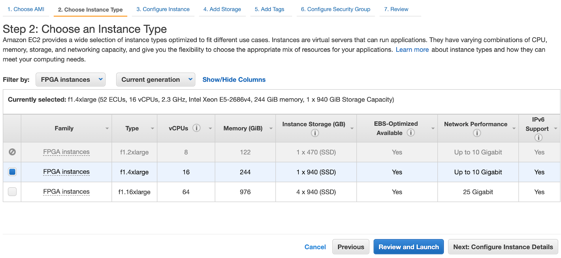Click the EBS-Optimized Available info icon

(x=411, y=133)
